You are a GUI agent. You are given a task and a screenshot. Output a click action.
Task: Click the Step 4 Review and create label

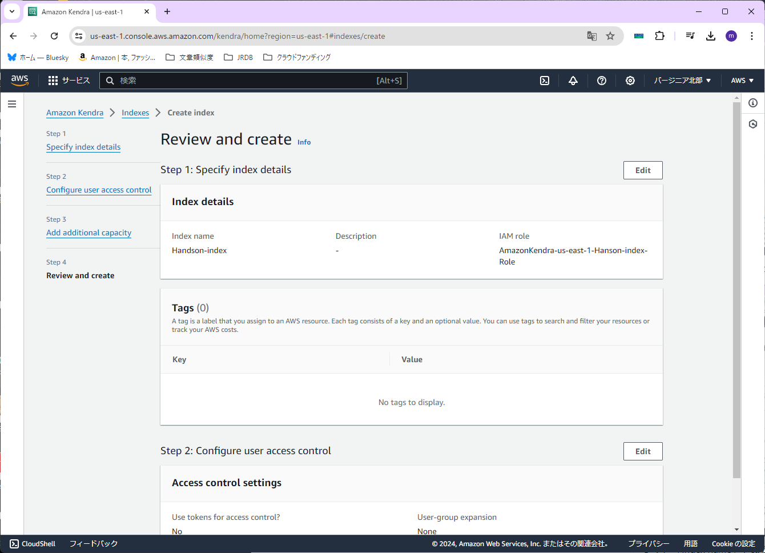80,275
